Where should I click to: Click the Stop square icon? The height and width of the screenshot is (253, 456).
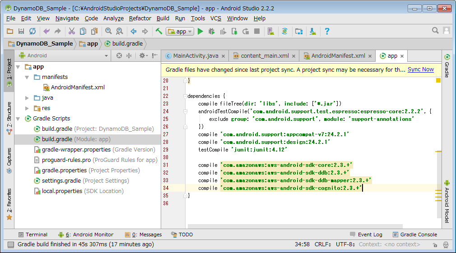click(257, 31)
